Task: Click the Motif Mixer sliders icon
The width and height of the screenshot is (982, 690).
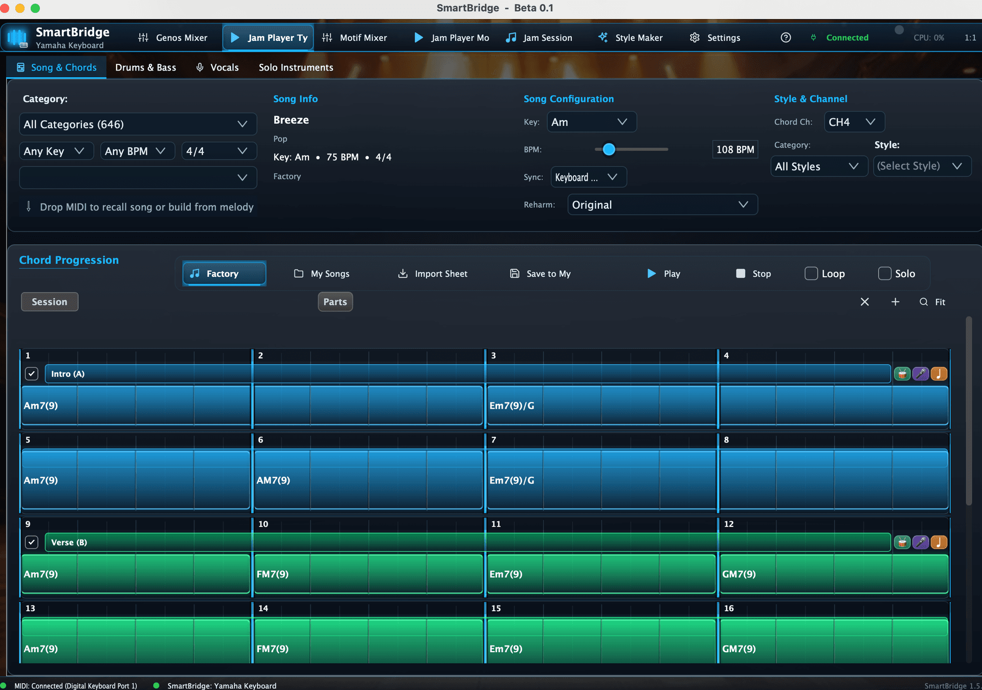Action: (327, 37)
